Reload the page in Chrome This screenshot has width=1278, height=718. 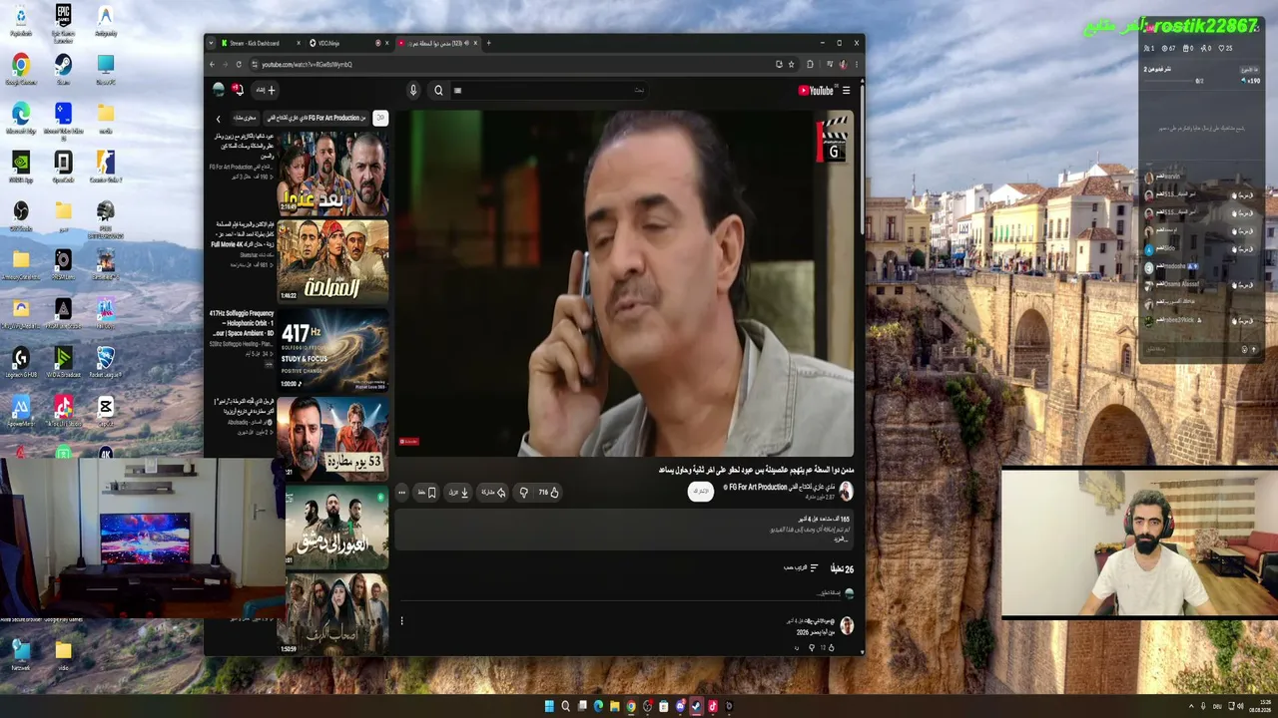(x=238, y=65)
